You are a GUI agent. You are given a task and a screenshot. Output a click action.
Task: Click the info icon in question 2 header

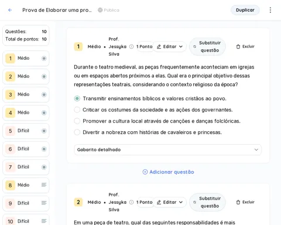[132, 202]
